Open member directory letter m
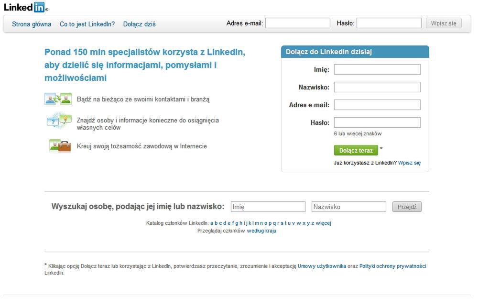This screenshot has width=478, height=299. pos(257,223)
